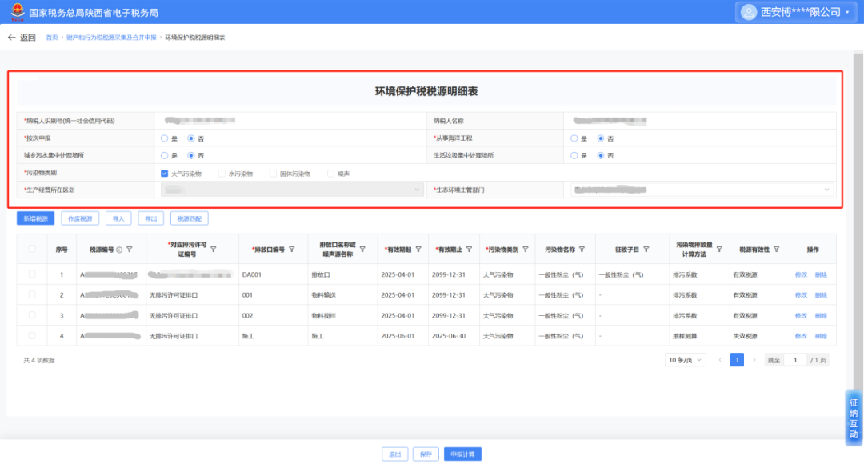This screenshot has width=864, height=464.
Task: Open the 10条/页 page size dropdown
Action: click(685, 360)
